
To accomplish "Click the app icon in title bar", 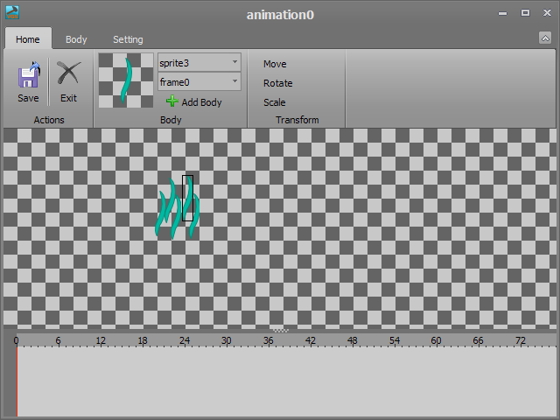I will click(11, 13).
